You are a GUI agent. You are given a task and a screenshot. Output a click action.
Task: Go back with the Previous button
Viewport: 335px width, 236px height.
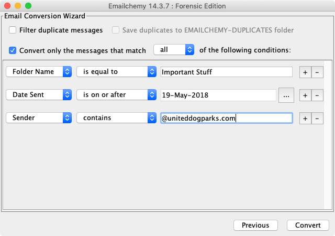pyautogui.click(x=255, y=226)
